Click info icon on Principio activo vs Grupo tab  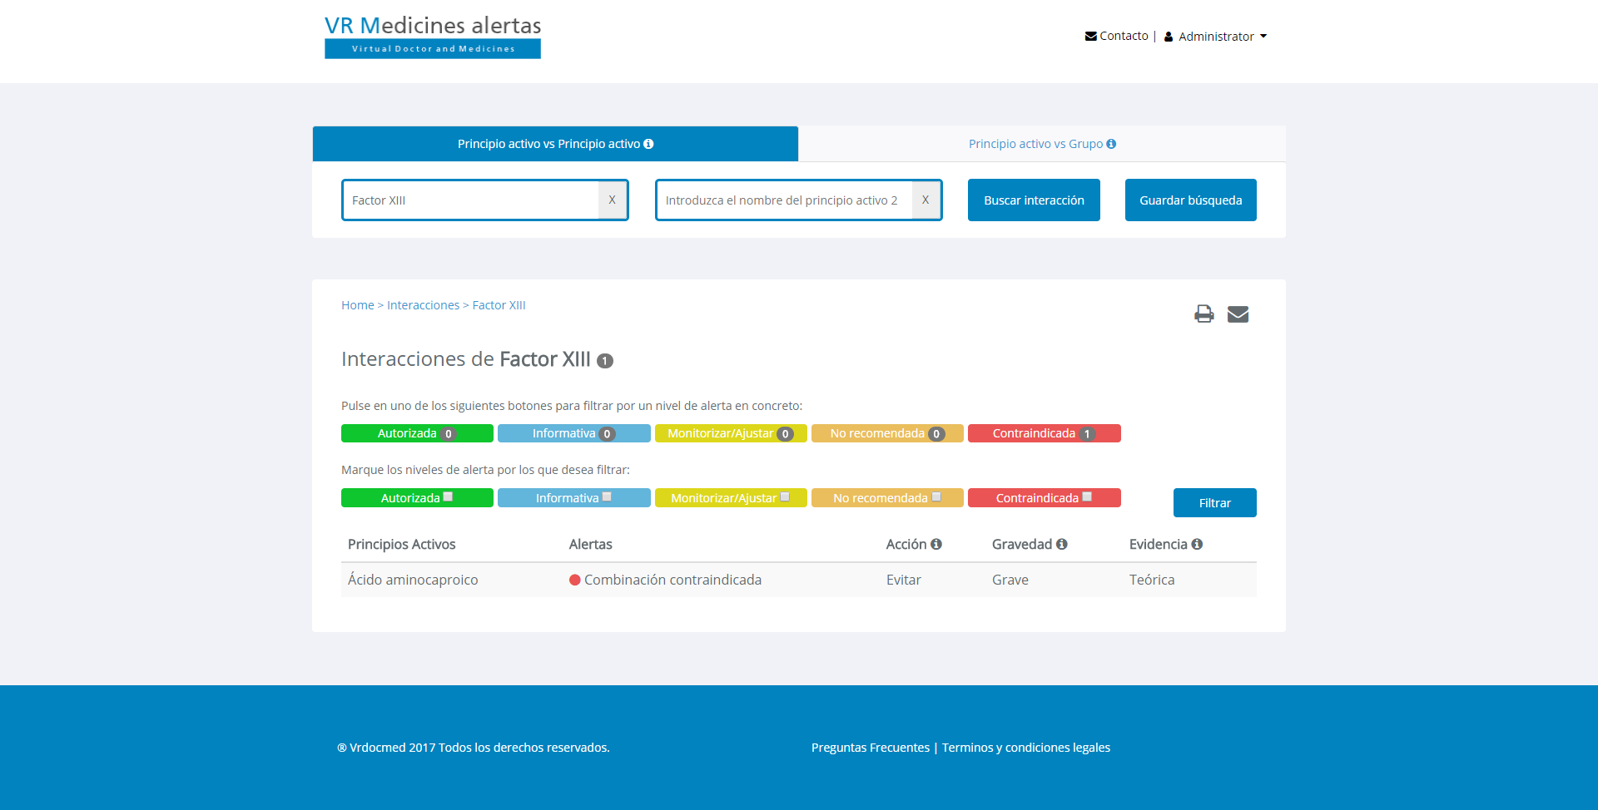click(1111, 144)
